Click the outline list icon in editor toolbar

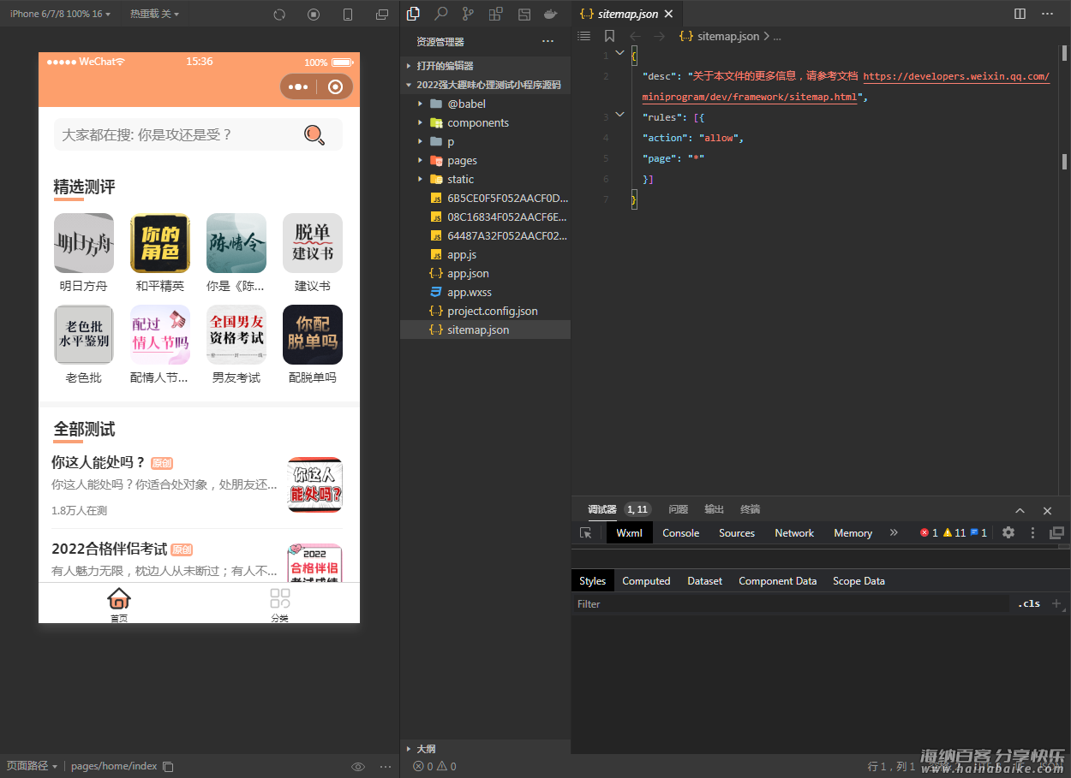click(x=583, y=36)
